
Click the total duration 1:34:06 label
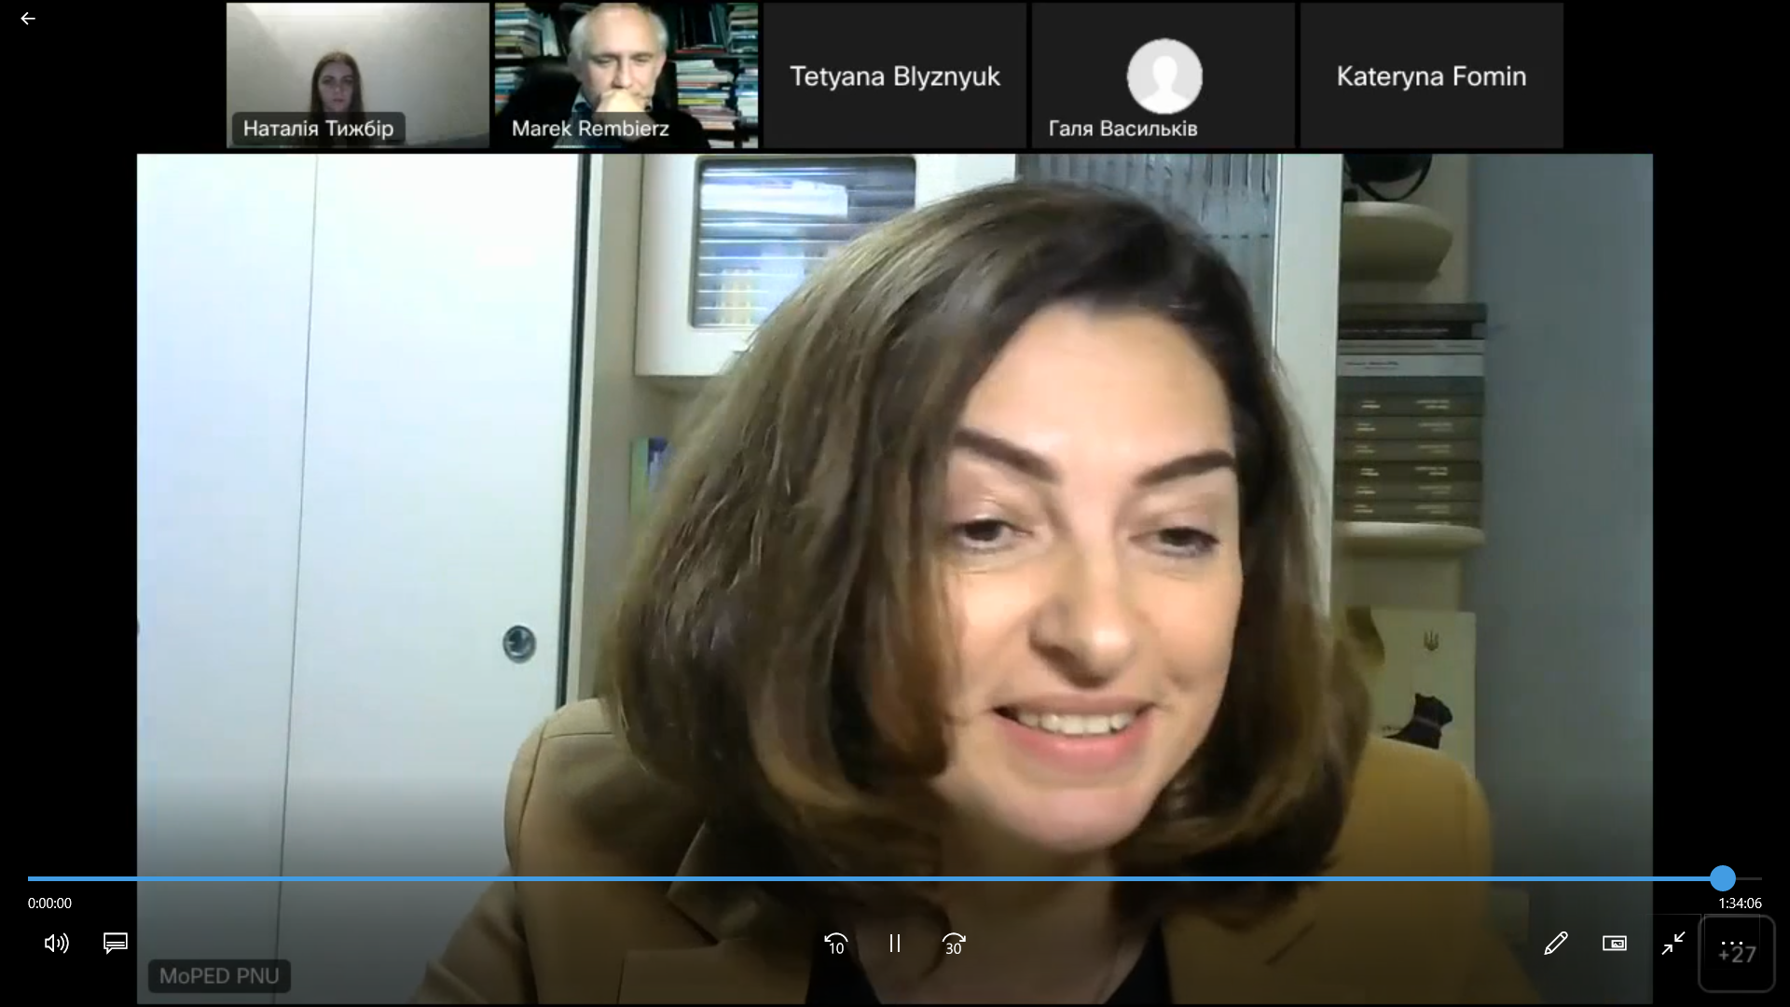[1740, 904]
